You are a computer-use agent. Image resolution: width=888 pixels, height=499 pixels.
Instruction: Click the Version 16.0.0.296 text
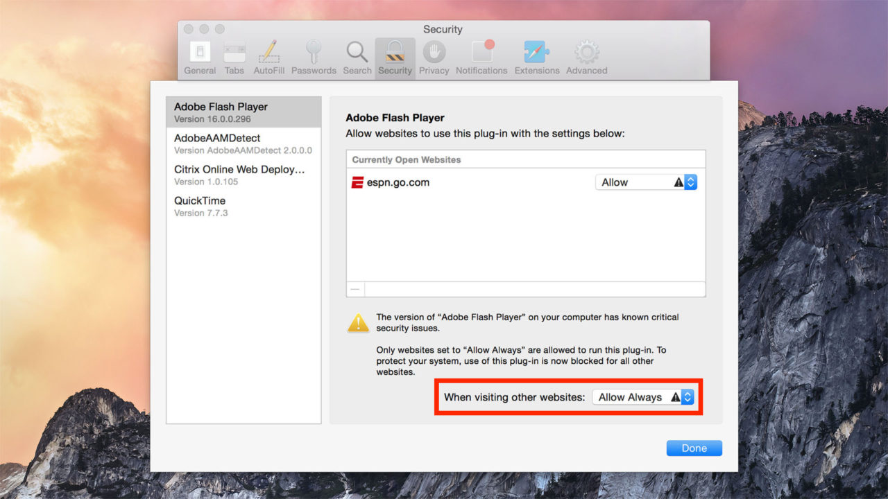pyautogui.click(x=211, y=119)
